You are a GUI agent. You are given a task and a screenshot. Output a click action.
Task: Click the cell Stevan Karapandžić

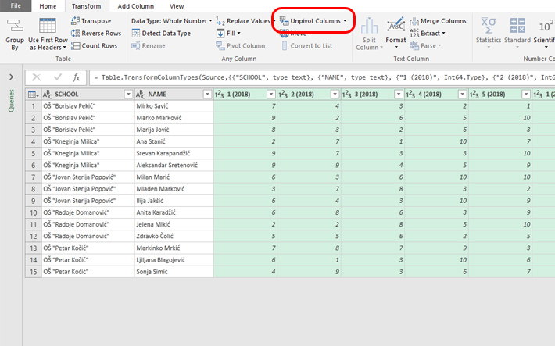[174, 154]
